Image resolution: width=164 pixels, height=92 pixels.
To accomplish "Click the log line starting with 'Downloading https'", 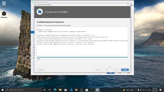I will (72, 37).
